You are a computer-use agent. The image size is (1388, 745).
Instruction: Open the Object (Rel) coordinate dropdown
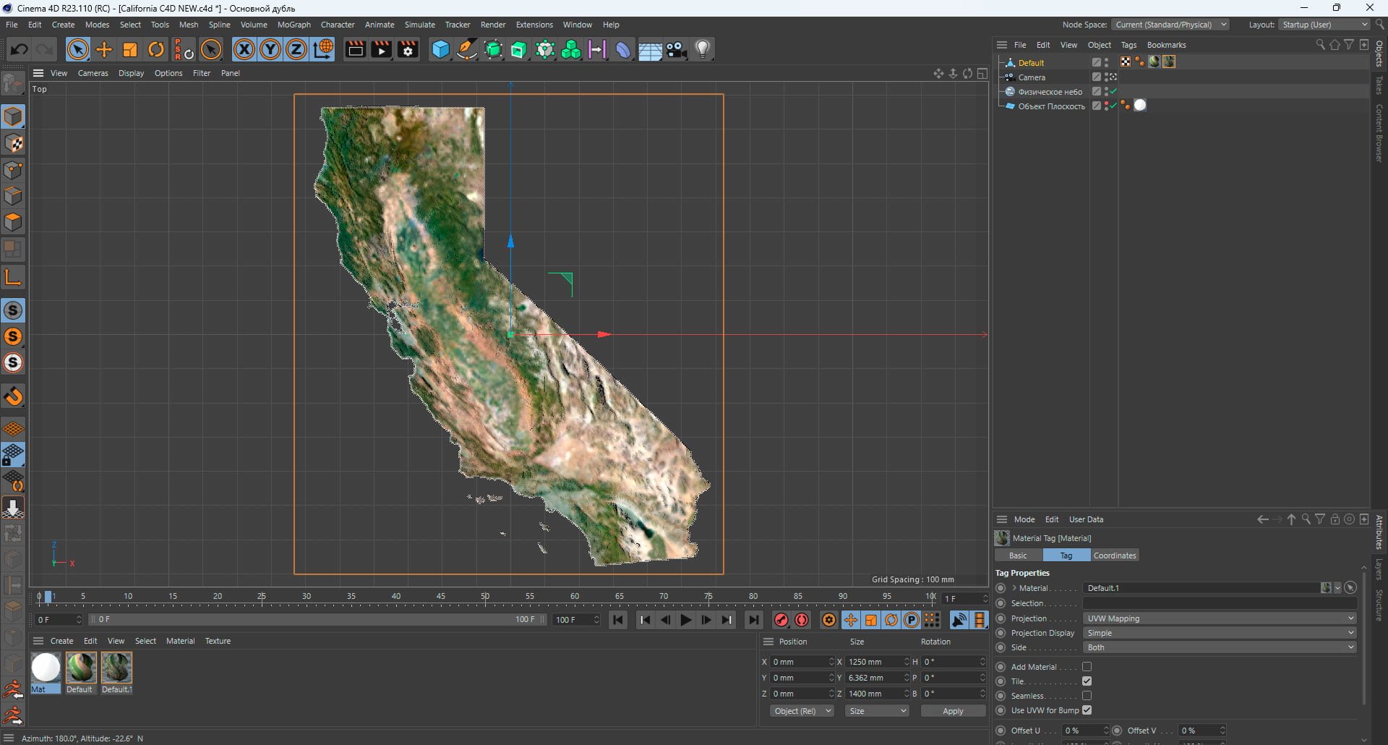(802, 711)
